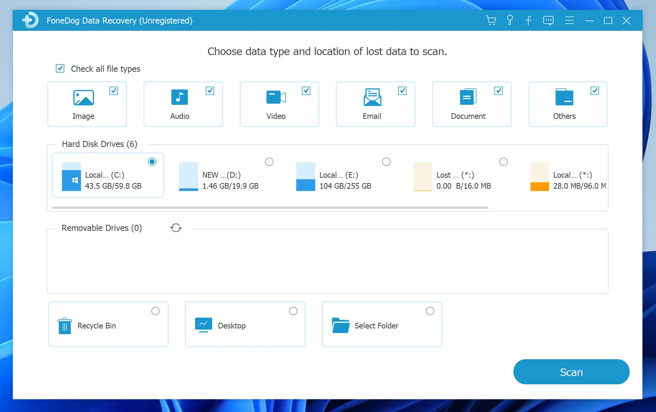
Task: Open the Facebook share icon
Action: click(529, 21)
